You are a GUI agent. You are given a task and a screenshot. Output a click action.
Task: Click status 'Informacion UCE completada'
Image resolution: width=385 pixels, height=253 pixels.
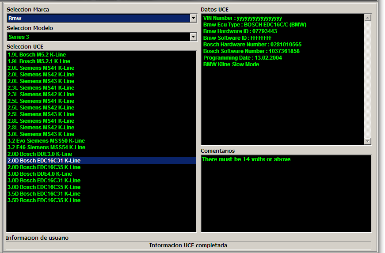point(188,245)
